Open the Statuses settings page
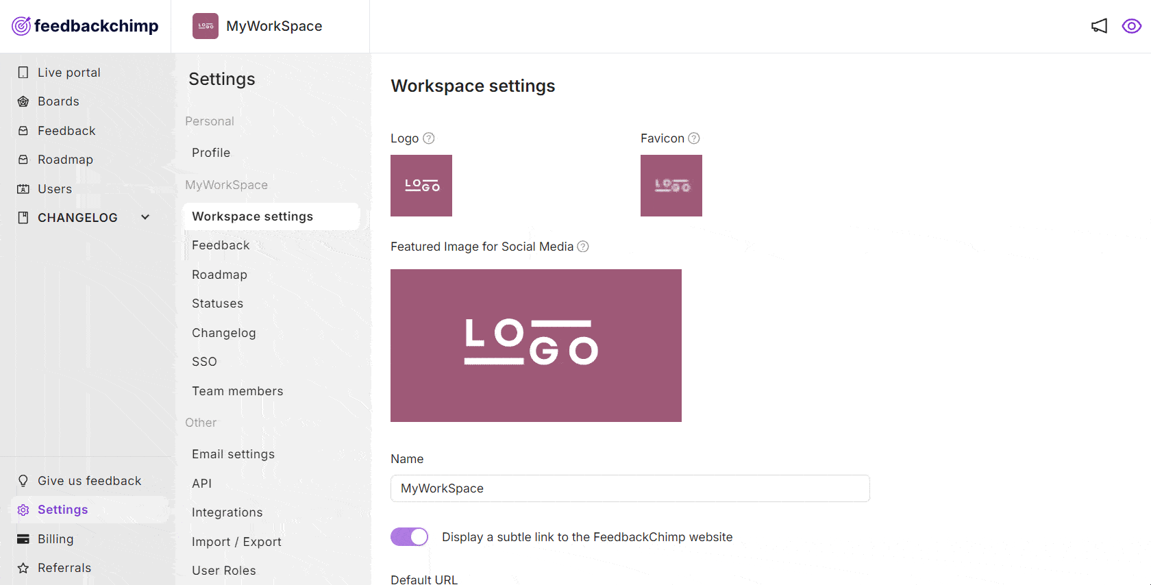Screen dimensions: 1151x585 pyautogui.click(x=218, y=303)
